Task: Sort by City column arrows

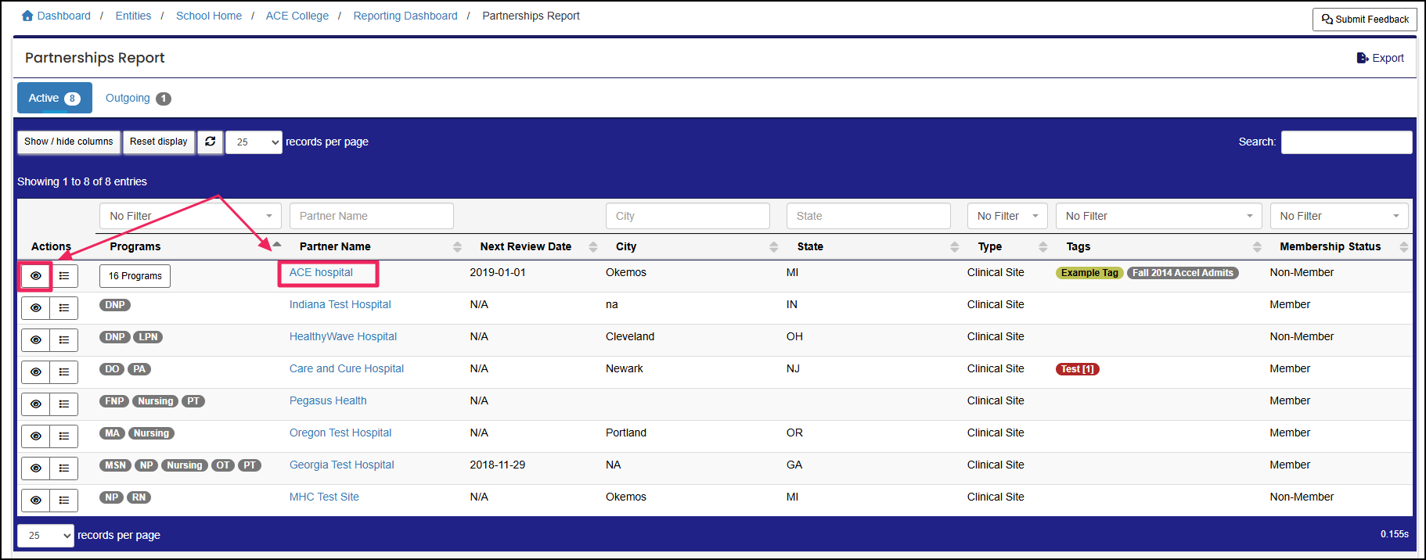Action: 774,246
